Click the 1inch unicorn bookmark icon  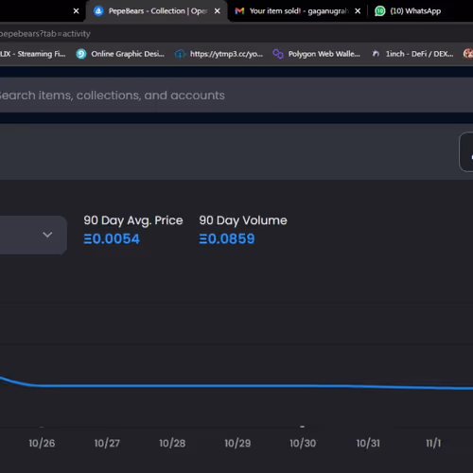coord(376,54)
